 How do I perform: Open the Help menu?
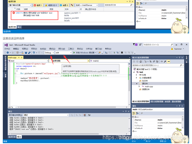pos(108,49)
